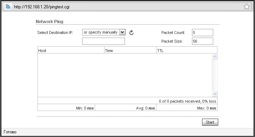255x137 pixels.
Task: Click the URL text in address bar
Action: tap(42, 7)
